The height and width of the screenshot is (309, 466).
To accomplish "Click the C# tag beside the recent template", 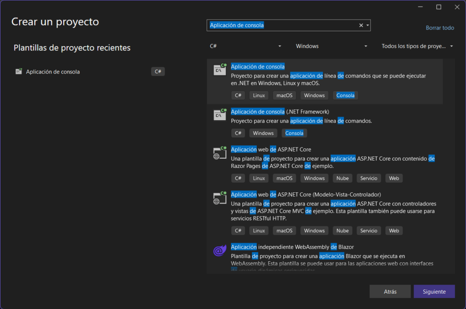I will pyautogui.click(x=158, y=71).
